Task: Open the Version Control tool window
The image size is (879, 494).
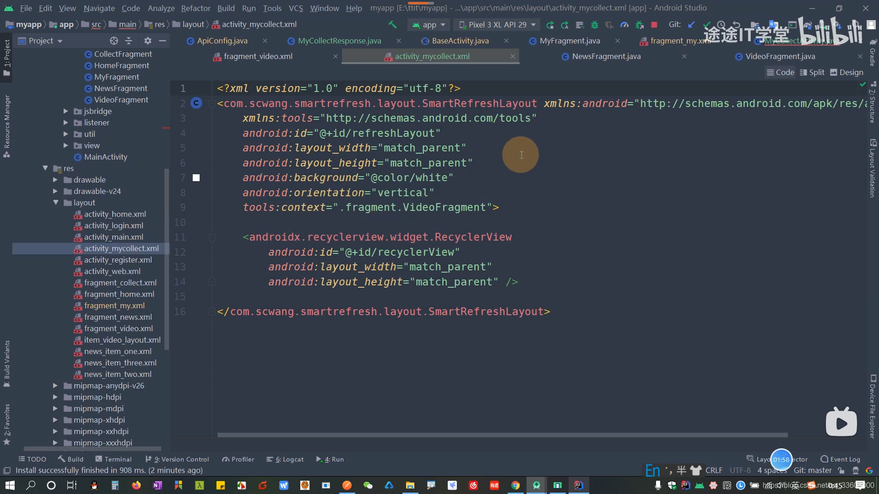Action: (x=177, y=459)
